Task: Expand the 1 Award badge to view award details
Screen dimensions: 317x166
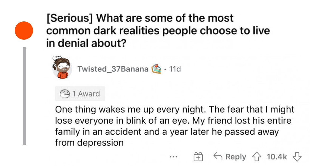Action: [80, 94]
